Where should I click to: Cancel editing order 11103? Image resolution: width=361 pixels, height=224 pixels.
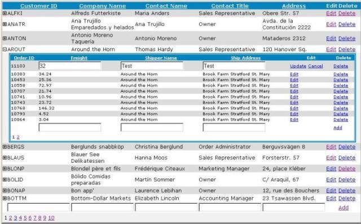pos(315,66)
